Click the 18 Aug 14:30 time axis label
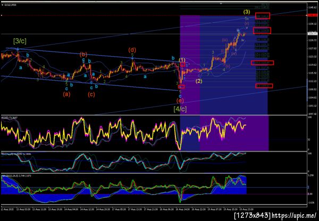Viewport: 319px width, 221px height. click(182, 209)
